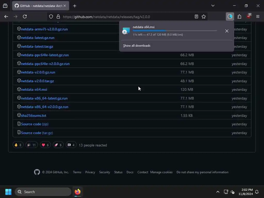Click zip file icon beside Source code (zip)
The height and width of the screenshot is (198, 264).
(19, 124)
